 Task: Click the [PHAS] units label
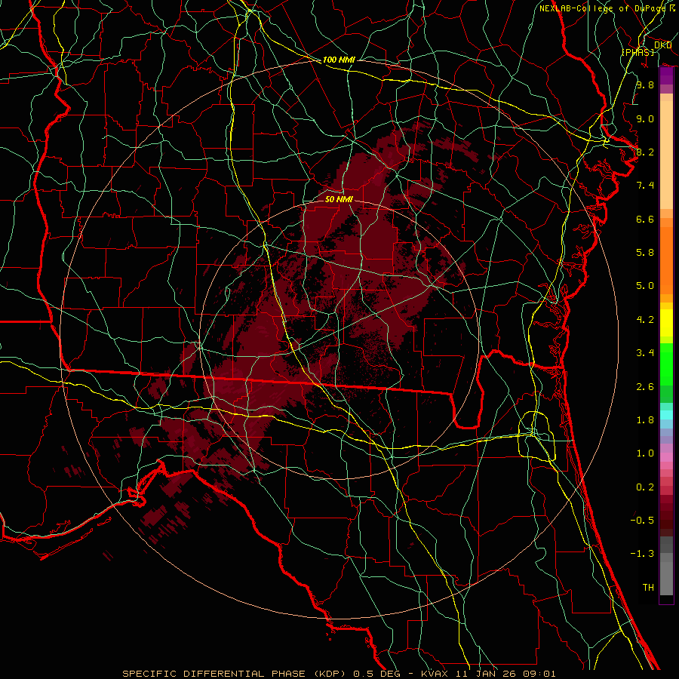[x=638, y=52]
